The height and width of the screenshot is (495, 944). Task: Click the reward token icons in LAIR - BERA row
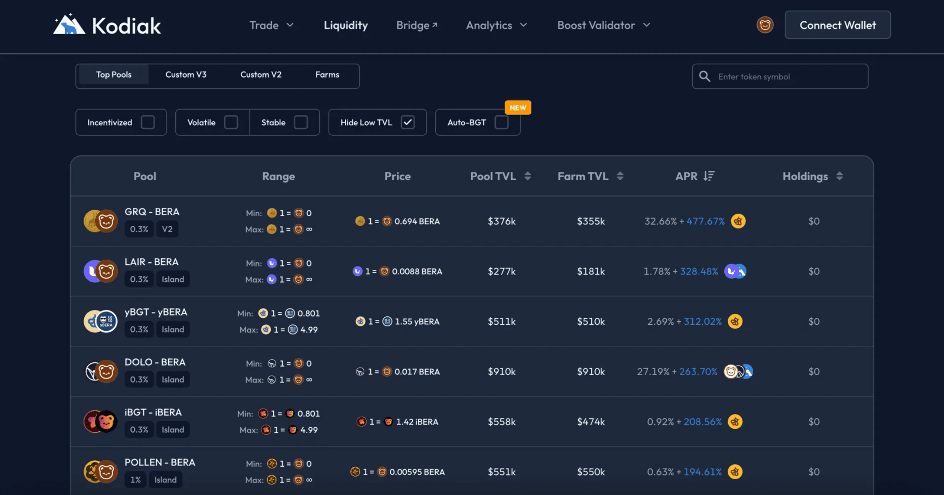tap(735, 271)
